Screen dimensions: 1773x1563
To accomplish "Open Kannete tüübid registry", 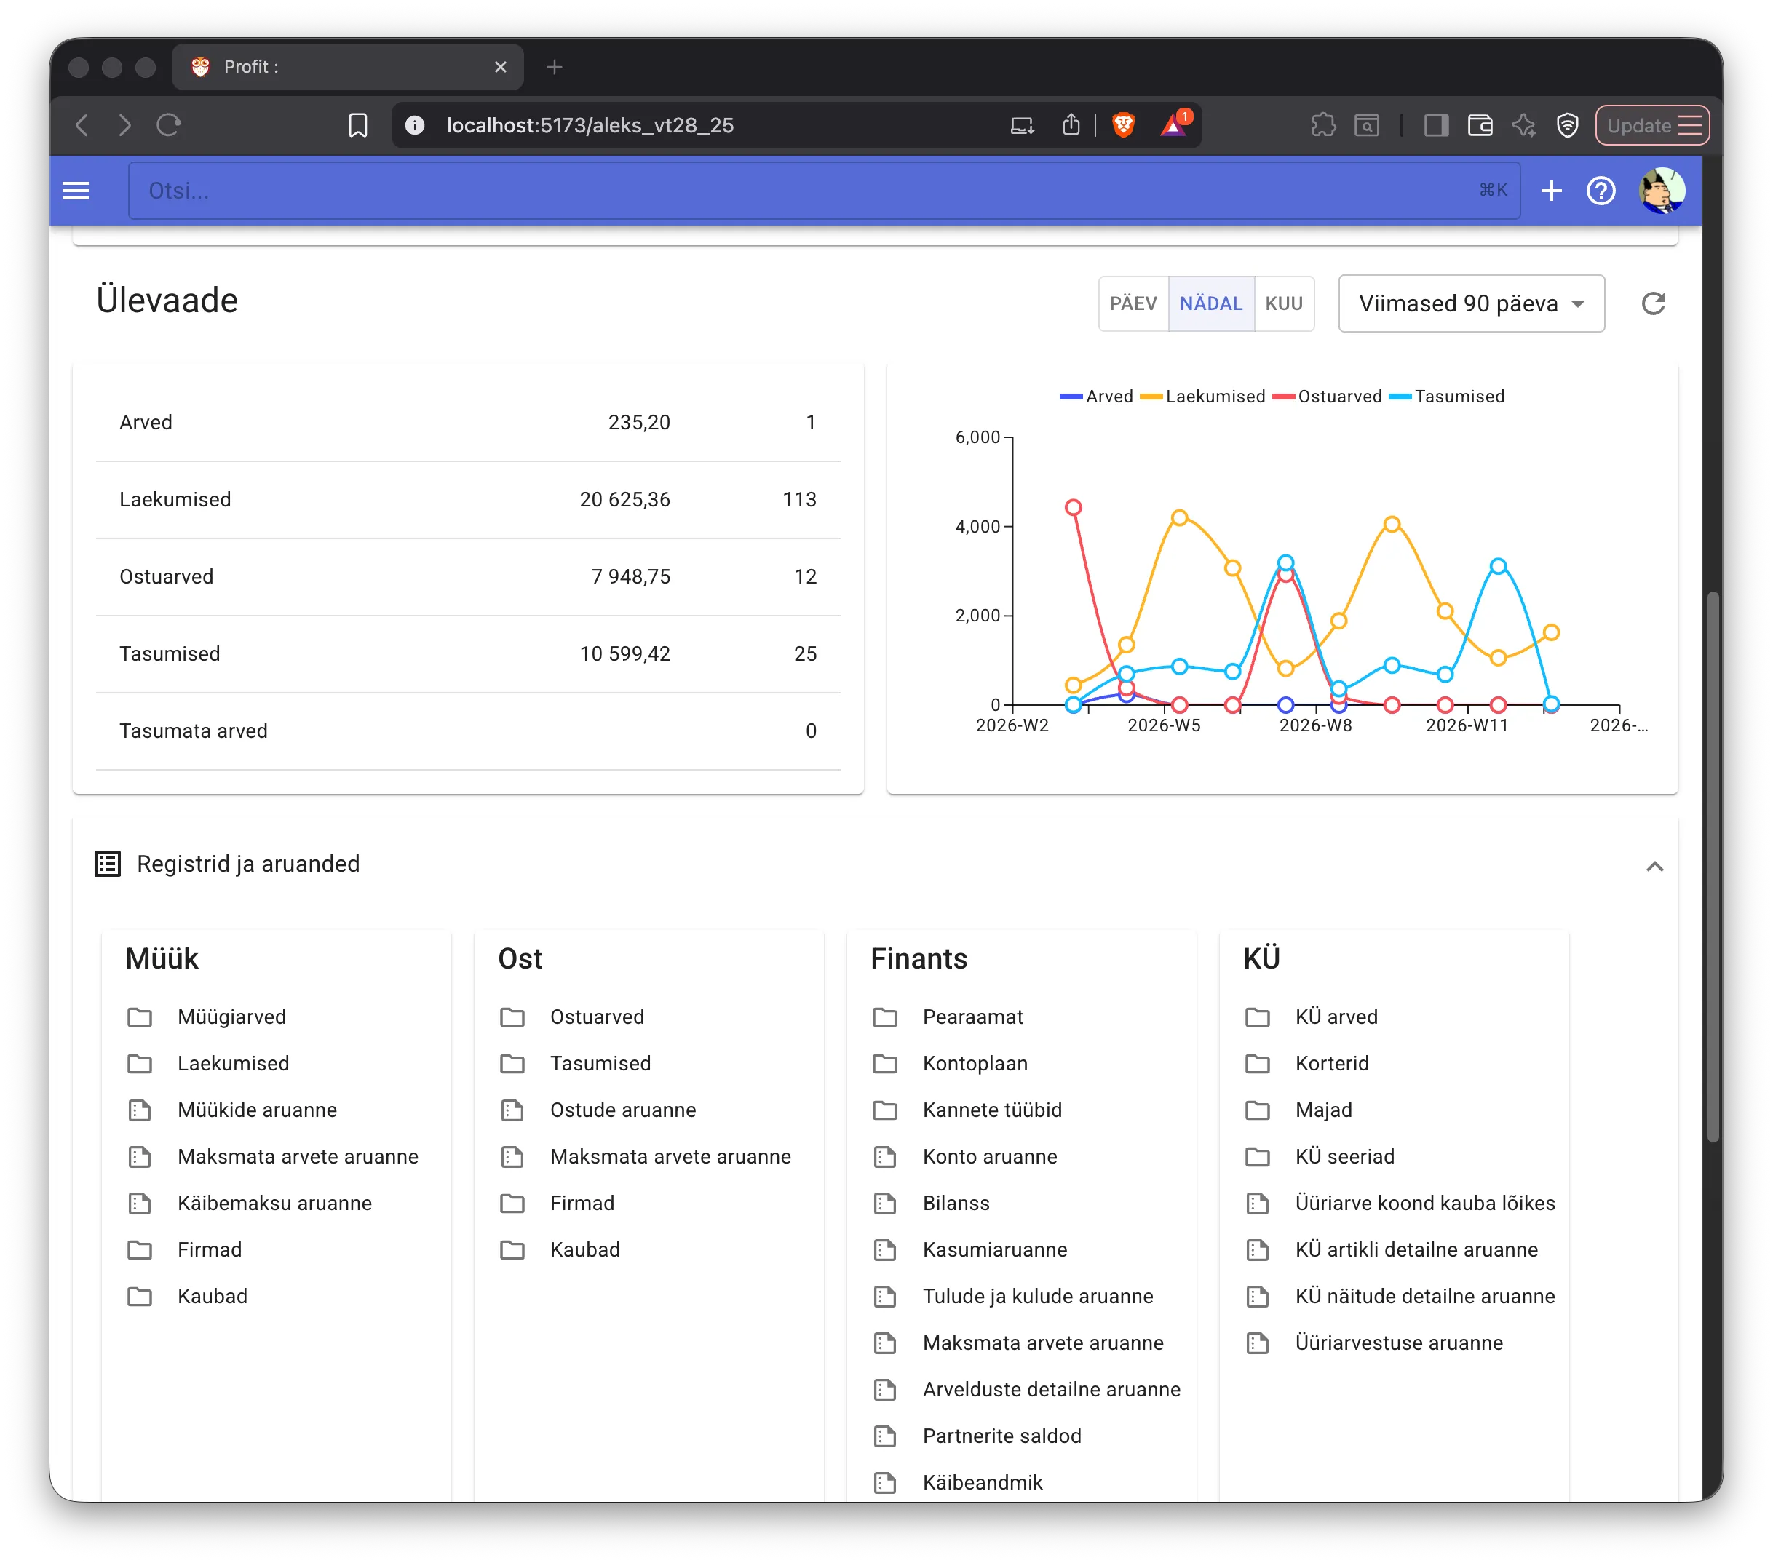I will point(992,1110).
